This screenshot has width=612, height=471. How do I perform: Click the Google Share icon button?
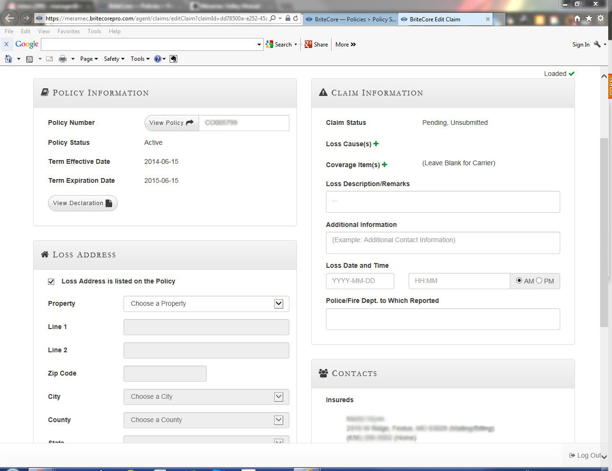[316, 44]
